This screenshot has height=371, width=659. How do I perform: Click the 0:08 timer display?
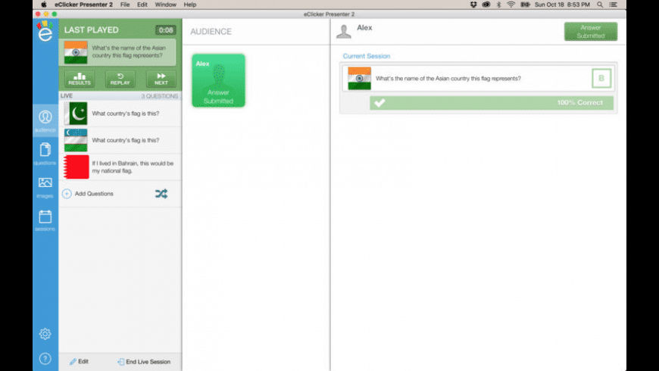coord(166,30)
